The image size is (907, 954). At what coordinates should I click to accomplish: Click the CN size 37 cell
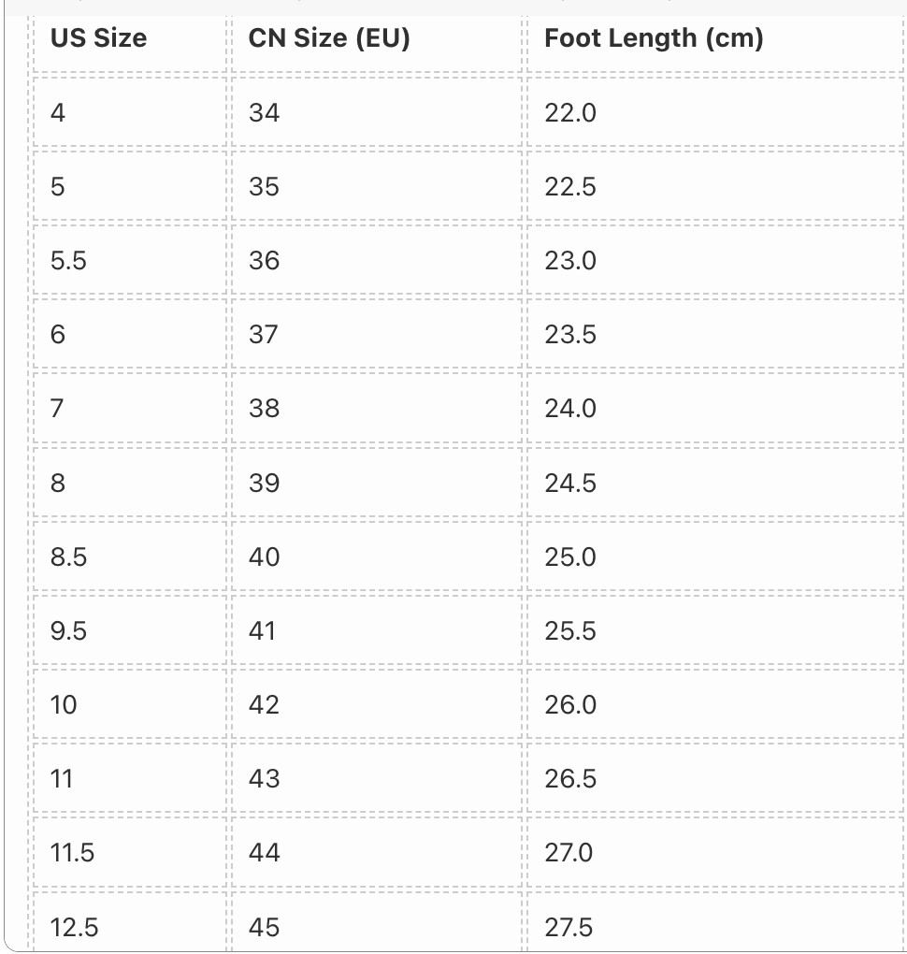click(376, 334)
